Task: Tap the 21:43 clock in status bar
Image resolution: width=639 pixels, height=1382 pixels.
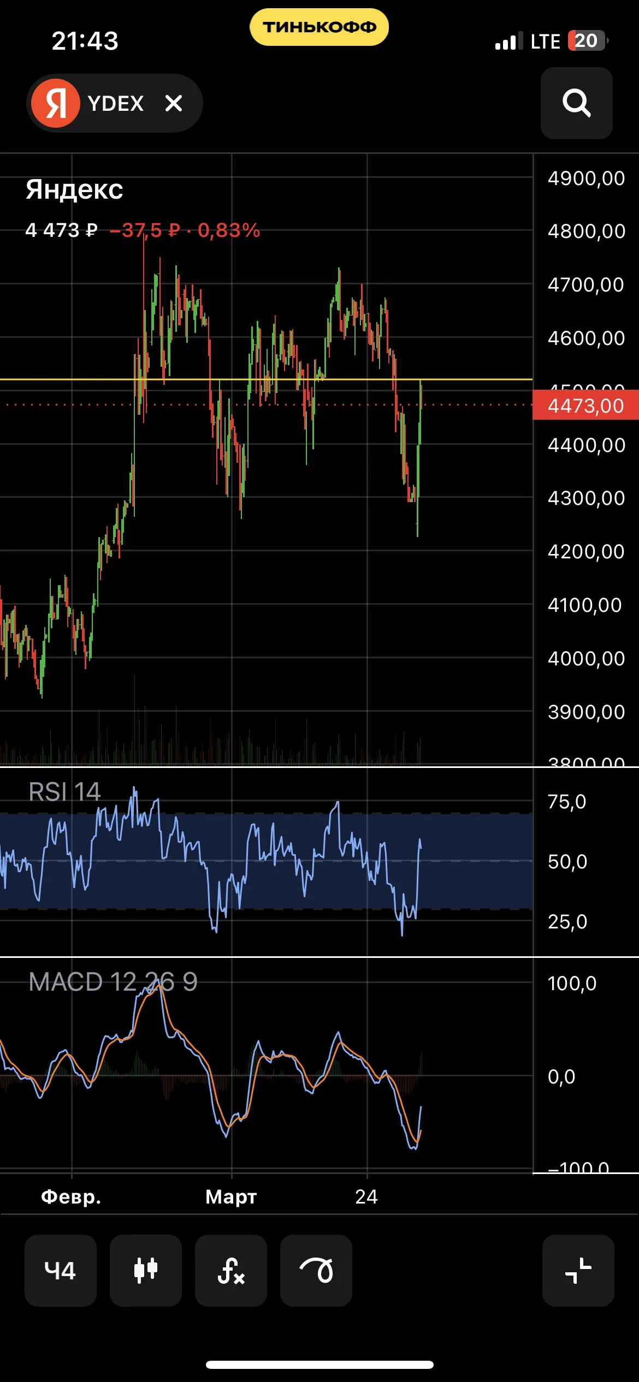Action: click(85, 41)
